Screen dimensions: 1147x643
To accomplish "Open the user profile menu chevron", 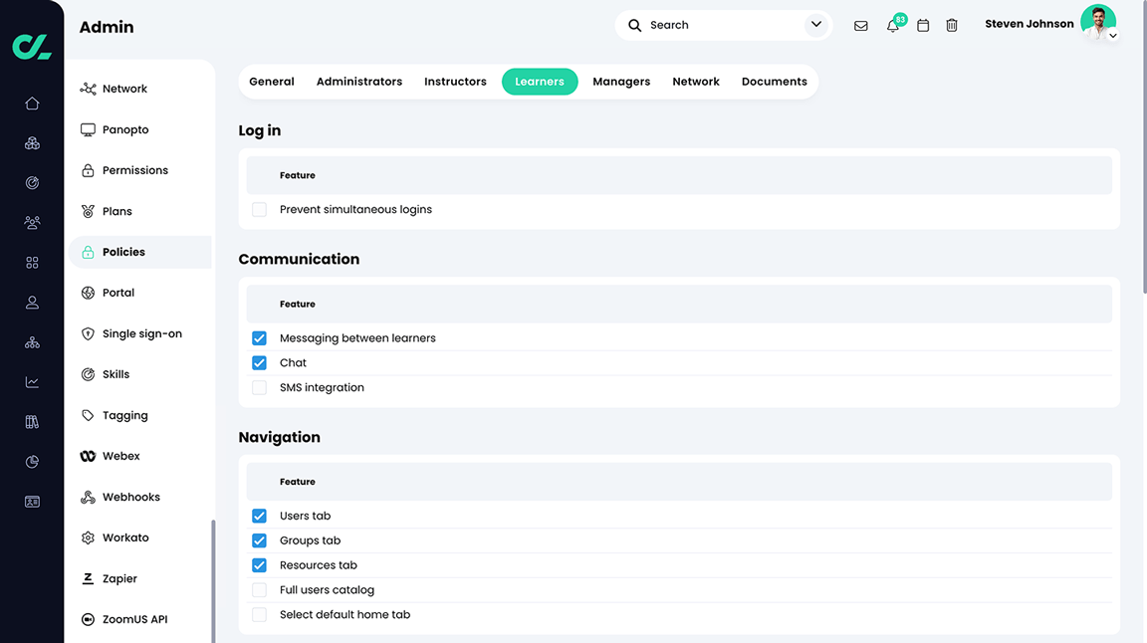I will [1112, 35].
